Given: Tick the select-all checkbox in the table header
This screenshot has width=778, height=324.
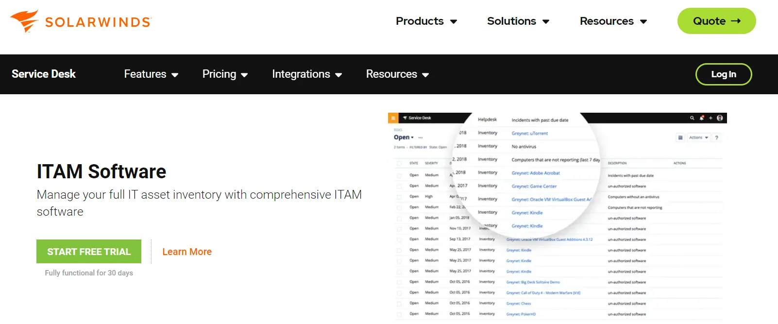Looking at the screenshot, I should pyautogui.click(x=399, y=163).
